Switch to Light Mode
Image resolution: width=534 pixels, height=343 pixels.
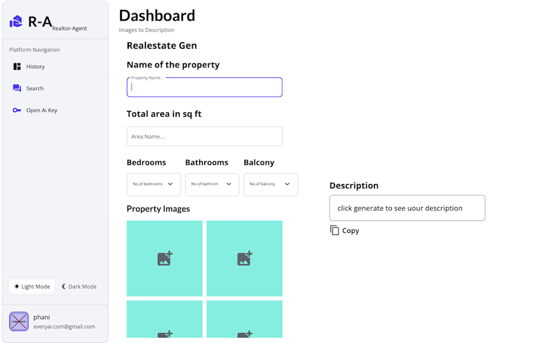click(32, 286)
